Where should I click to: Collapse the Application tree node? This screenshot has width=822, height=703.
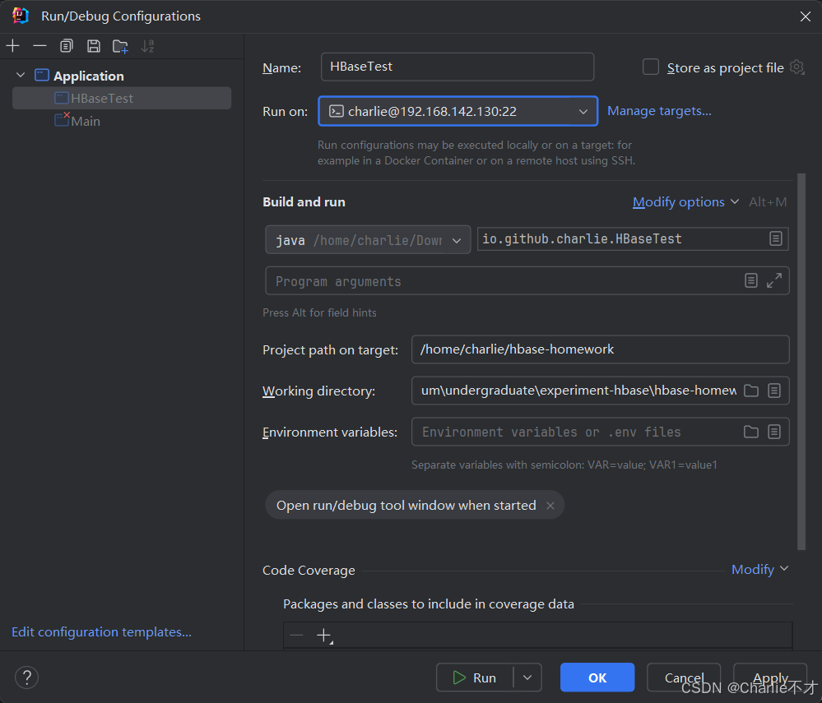pos(21,76)
